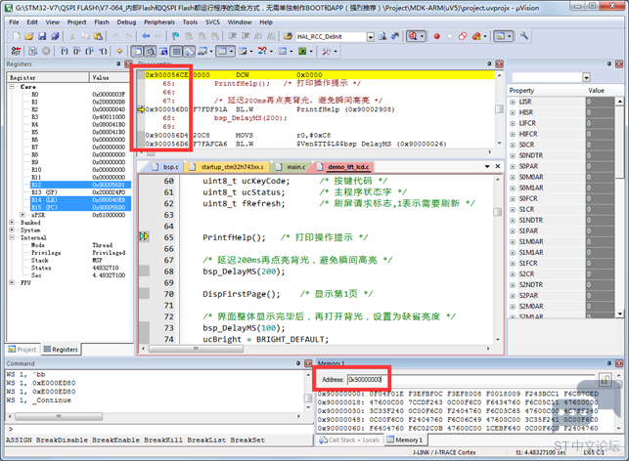Click the editor vertical scrollbar thumb
Screen dimensions: 629x461
pos(497,212)
